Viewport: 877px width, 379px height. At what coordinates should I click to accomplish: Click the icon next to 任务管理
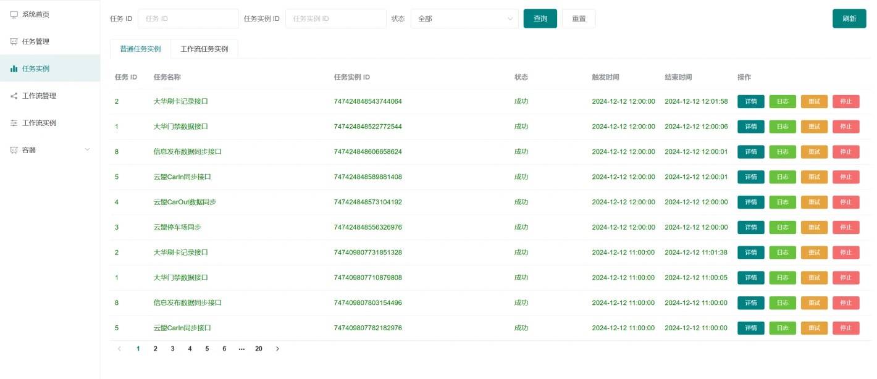click(14, 41)
